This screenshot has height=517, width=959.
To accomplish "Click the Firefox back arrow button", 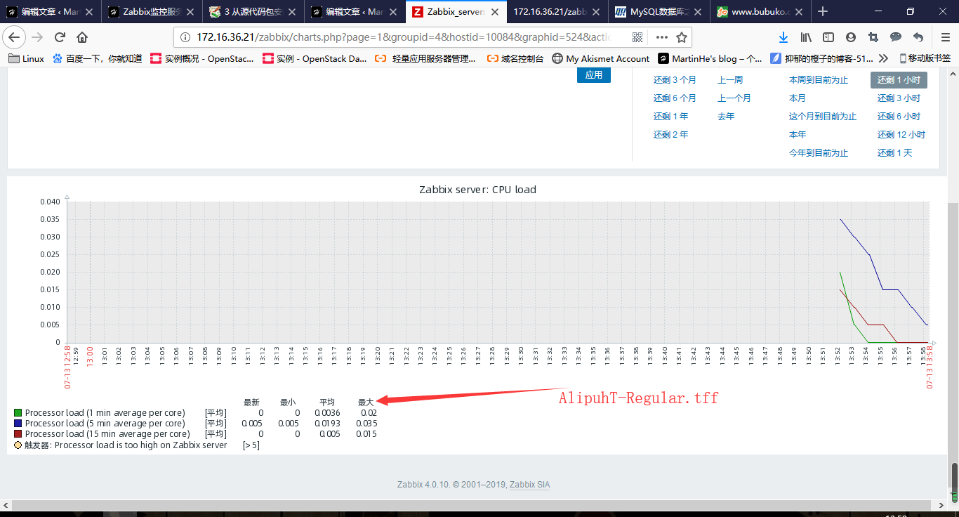I will pos(14,37).
